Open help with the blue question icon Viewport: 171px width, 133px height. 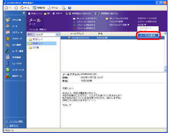click(x=69, y=8)
